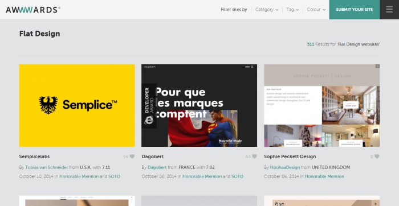Viewport: 399px width, 206px height.
Task: Visit the Dagobert author link
Action: pos(157,167)
